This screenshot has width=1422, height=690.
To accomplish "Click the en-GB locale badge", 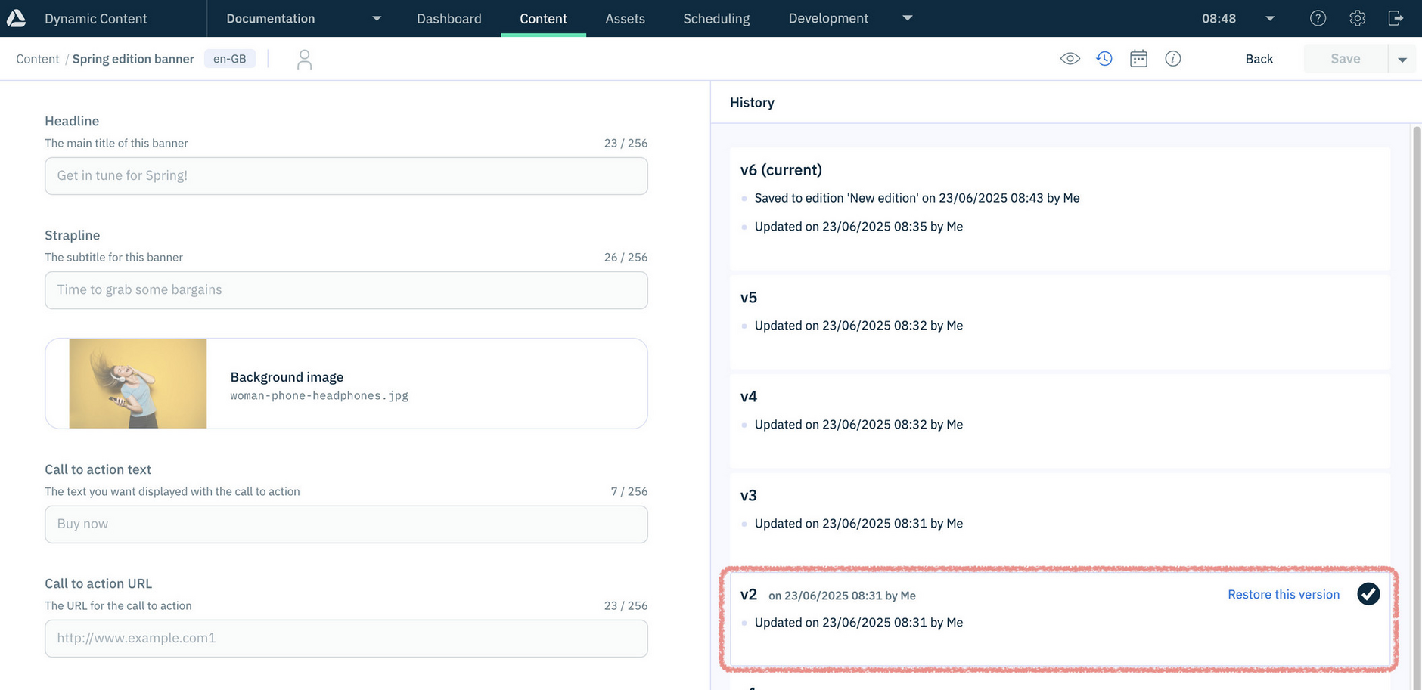I will pos(230,59).
